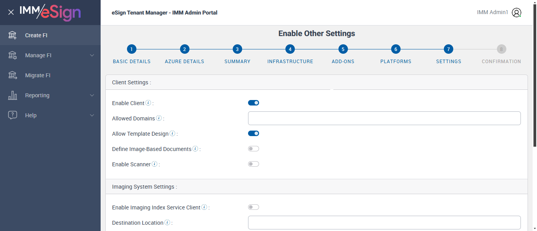Expand the Help section chevron
Viewport: 537px width, 231px height.
pyautogui.click(x=92, y=115)
